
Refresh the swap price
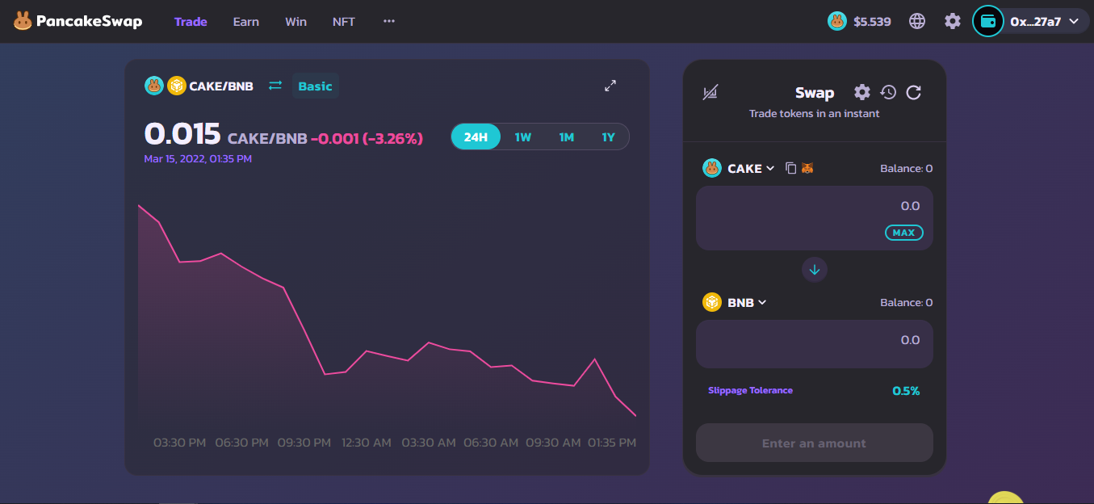pyautogui.click(x=914, y=92)
